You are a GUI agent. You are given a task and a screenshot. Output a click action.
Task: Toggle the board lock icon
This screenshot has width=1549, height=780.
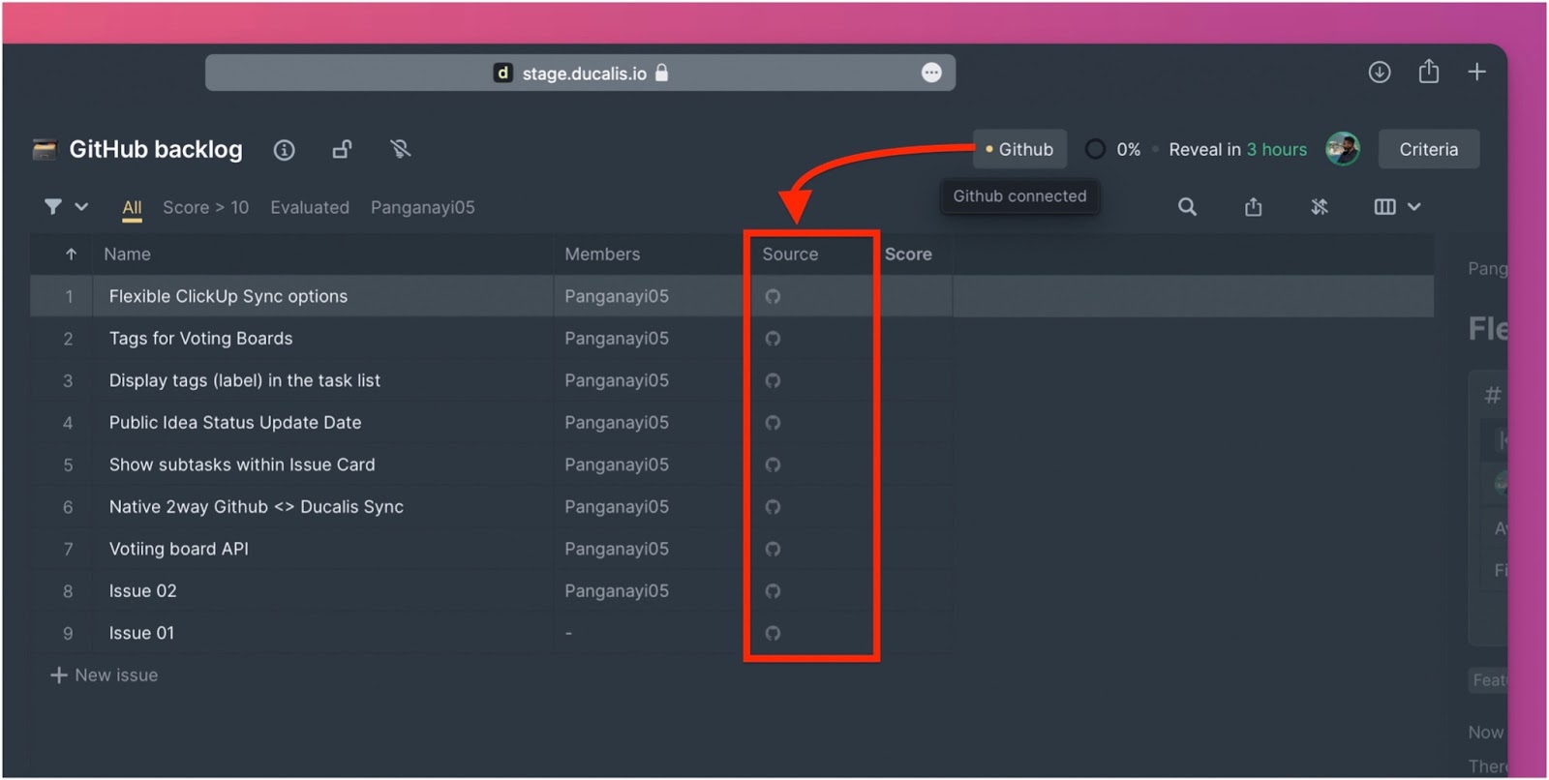342,149
